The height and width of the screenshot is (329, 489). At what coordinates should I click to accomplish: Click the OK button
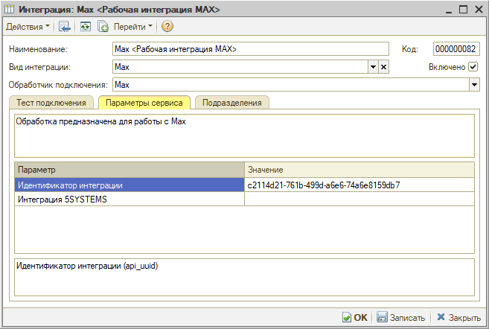coord(355,317)
